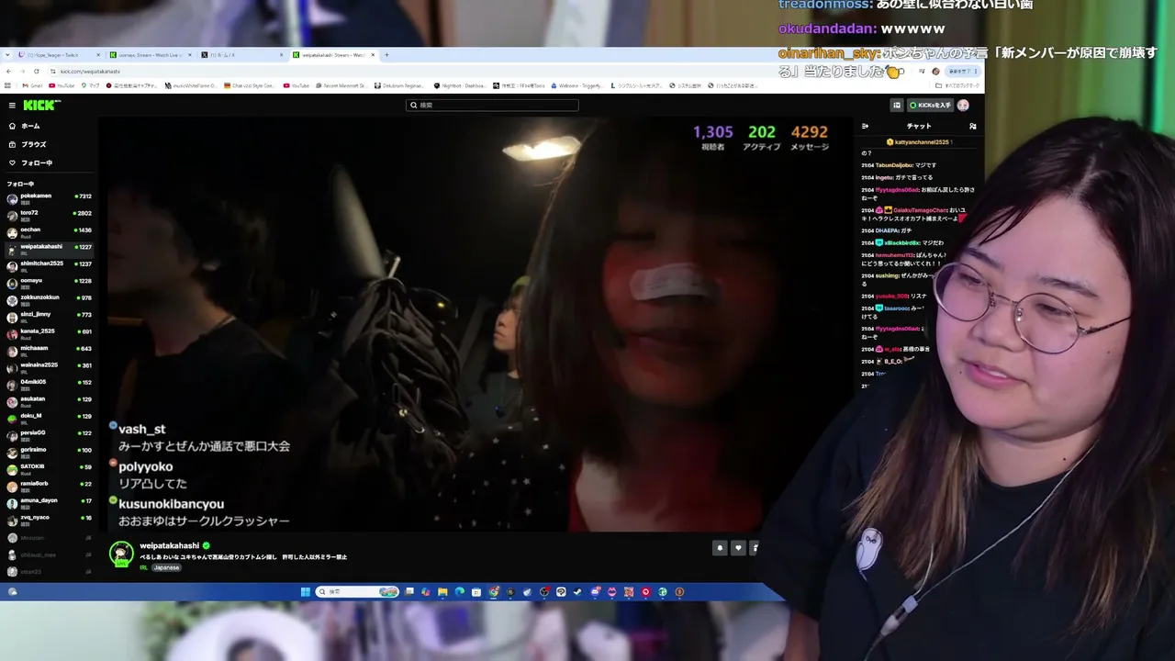1175x661 pixels.
Task: Open Steam from the taskbar
Action: 577,592
